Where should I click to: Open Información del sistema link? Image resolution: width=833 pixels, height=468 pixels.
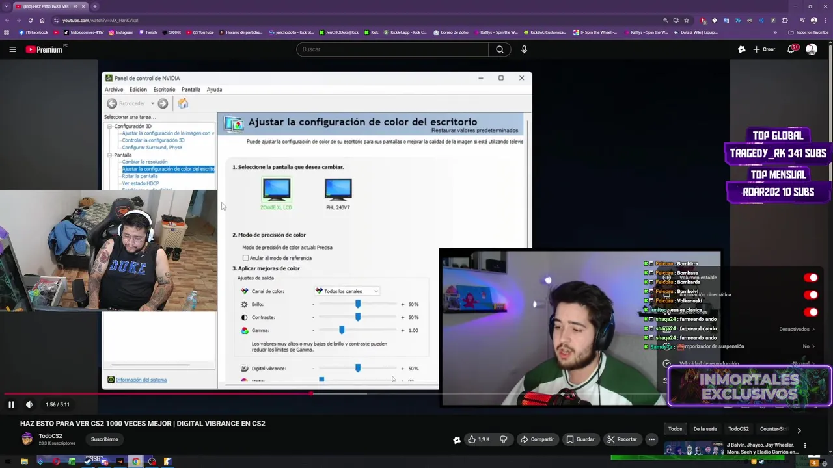coord(141,380)
